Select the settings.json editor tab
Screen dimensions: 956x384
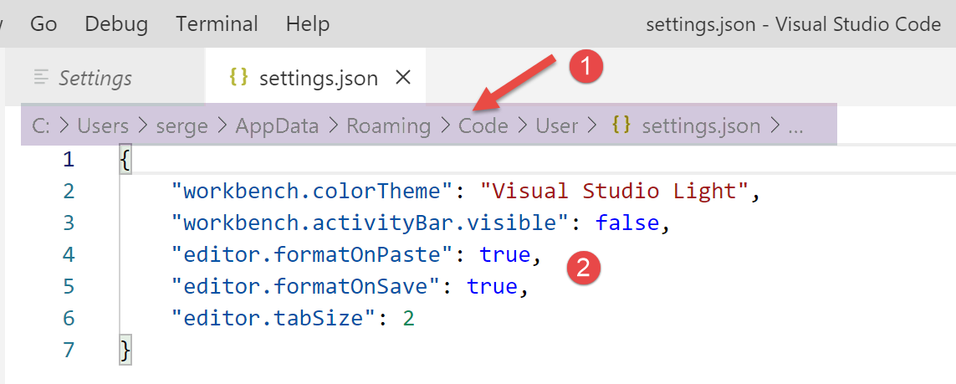click(318, 78)
